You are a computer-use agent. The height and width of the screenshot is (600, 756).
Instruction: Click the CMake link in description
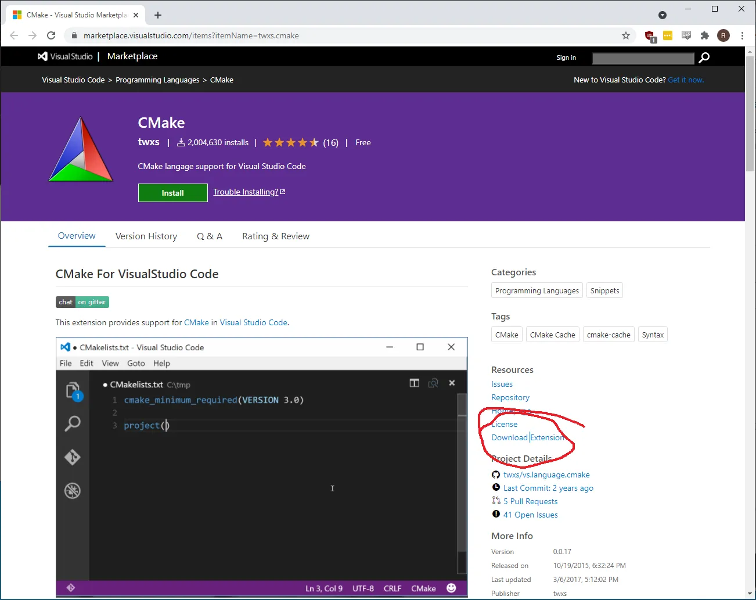(x=196, y=323)
